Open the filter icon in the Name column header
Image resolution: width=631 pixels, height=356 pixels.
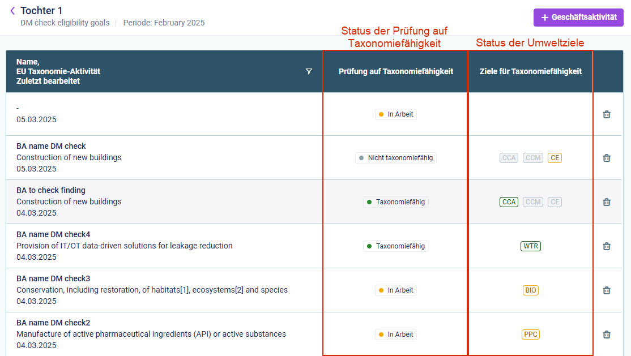pyautogui.click(x=309, y=71)
